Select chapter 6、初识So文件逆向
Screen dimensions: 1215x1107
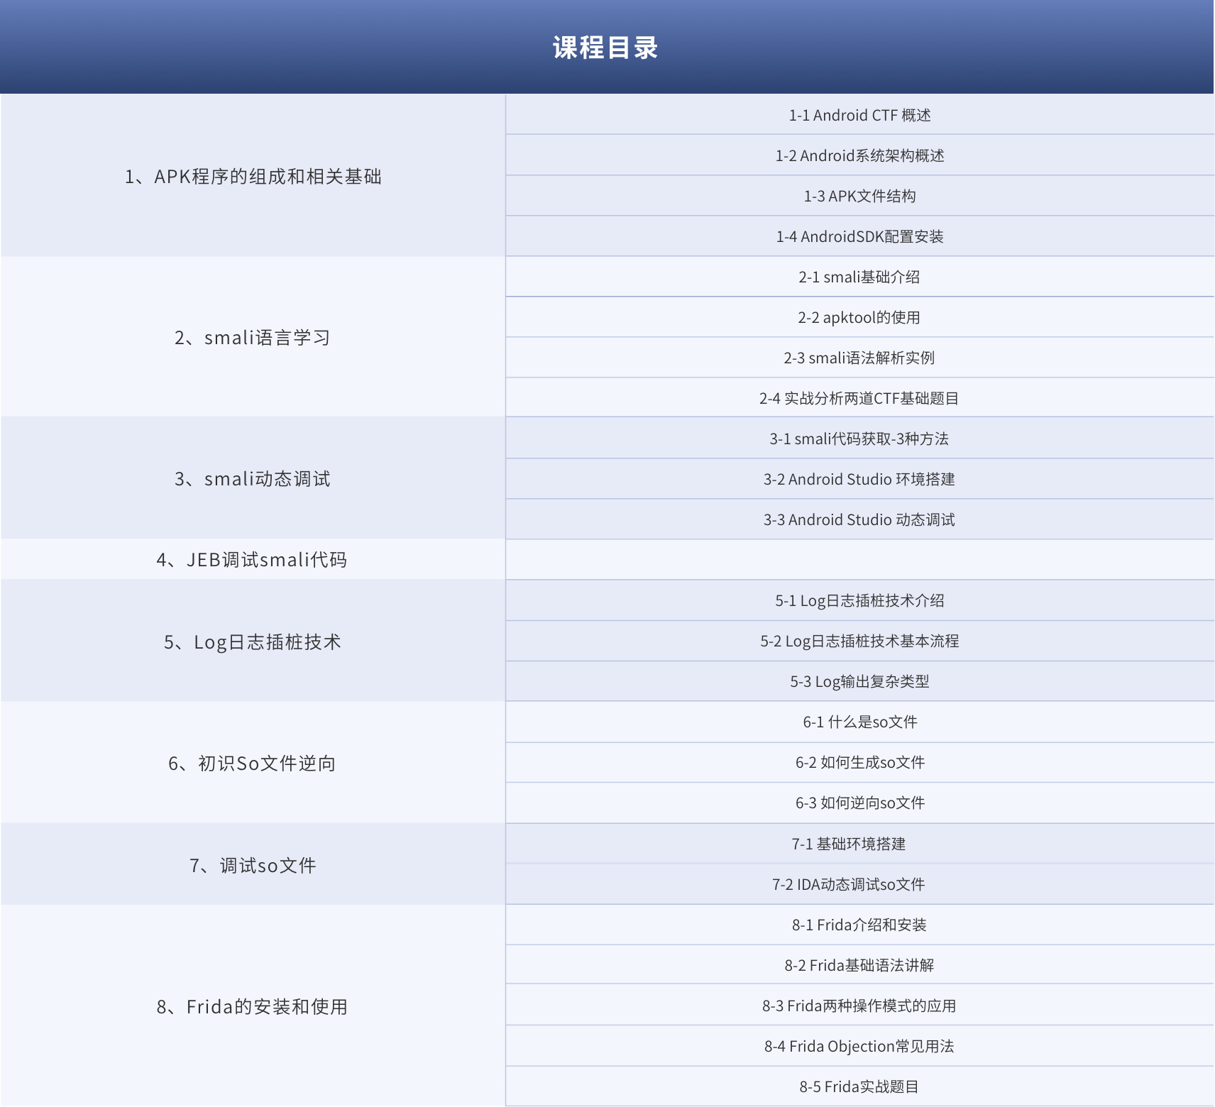253,764
